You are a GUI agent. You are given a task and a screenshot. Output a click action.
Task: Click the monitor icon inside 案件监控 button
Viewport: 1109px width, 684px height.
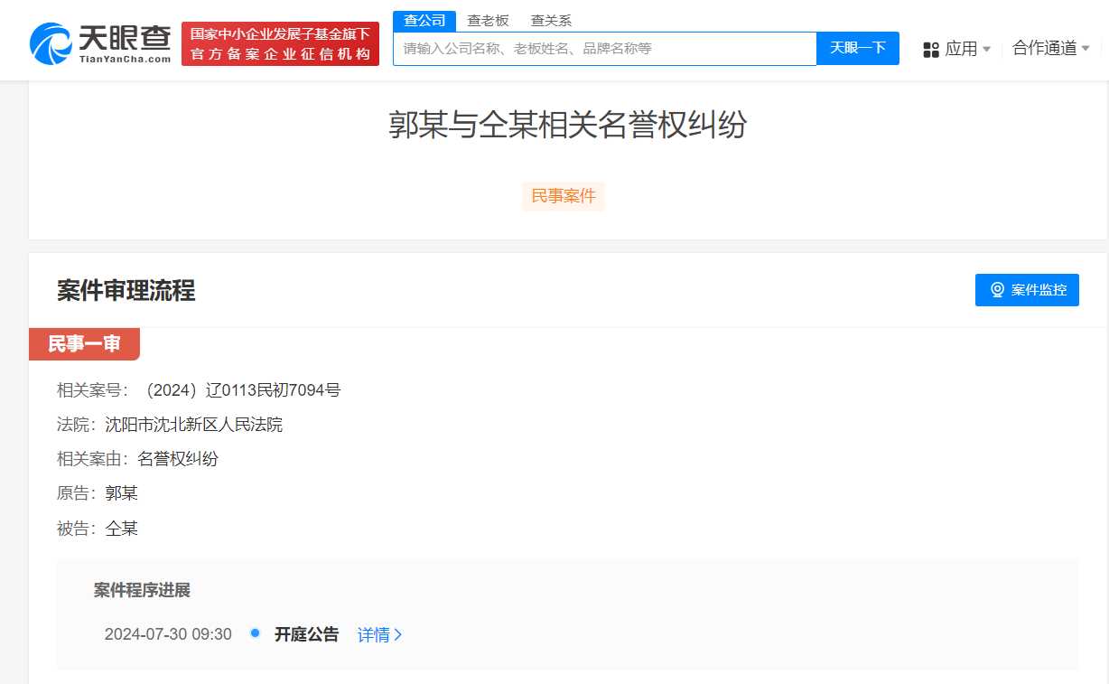997,289
